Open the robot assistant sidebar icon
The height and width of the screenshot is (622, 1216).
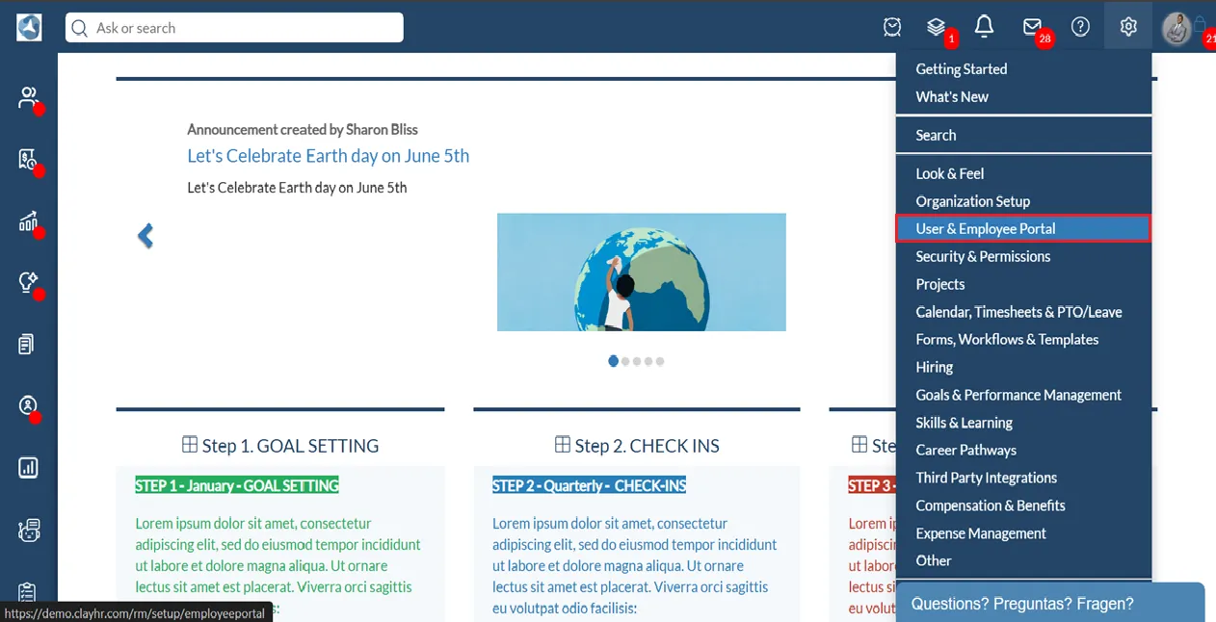[28, 530]
